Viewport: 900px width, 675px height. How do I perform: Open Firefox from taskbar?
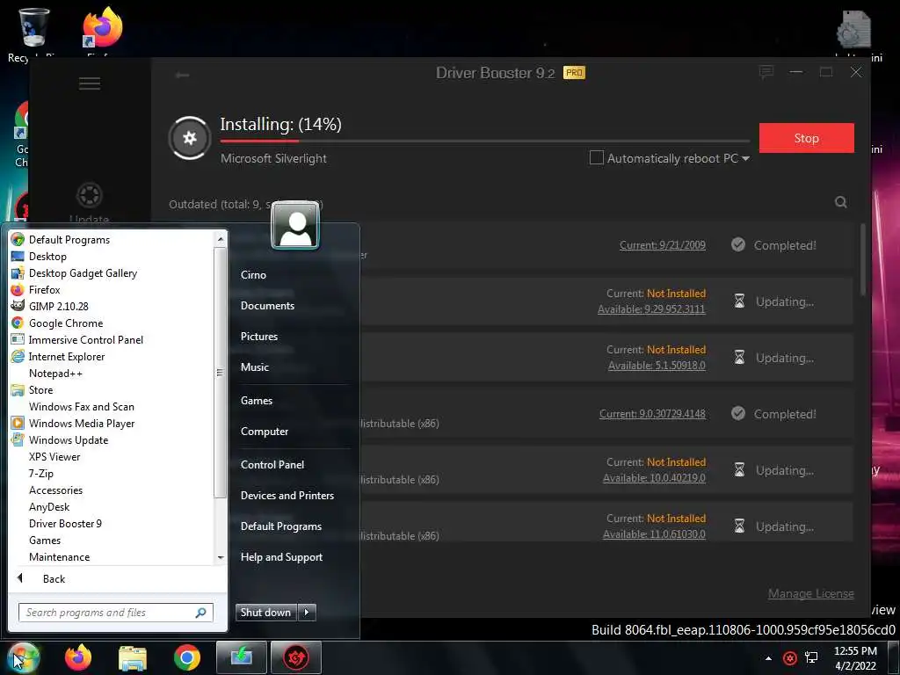click(x=78, y=657)
